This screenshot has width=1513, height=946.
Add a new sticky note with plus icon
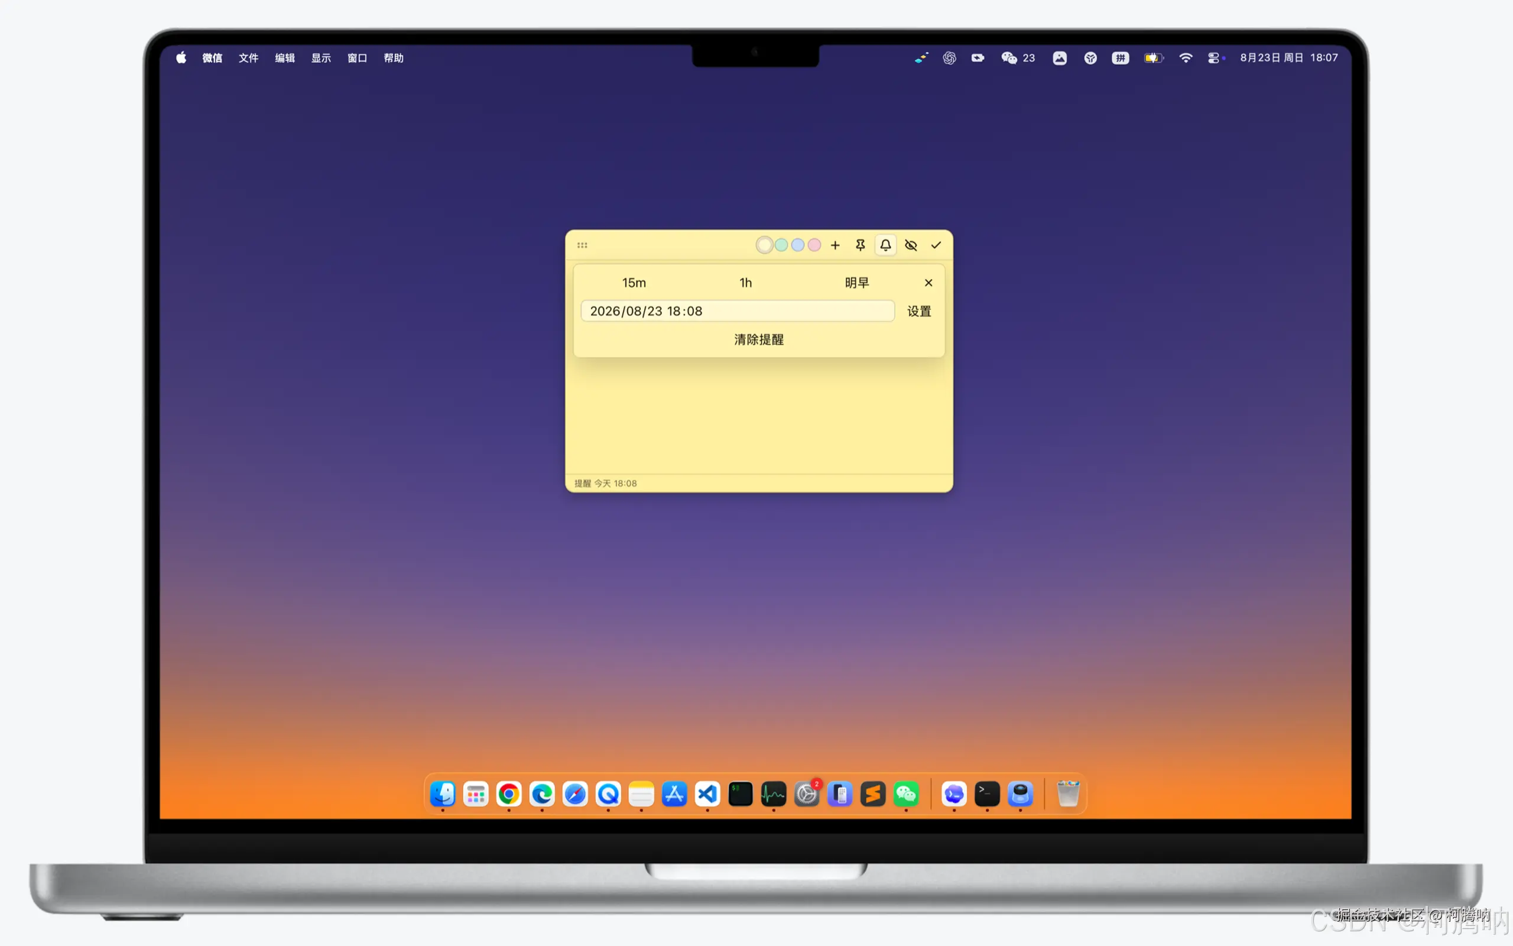[x=835, y=245]
